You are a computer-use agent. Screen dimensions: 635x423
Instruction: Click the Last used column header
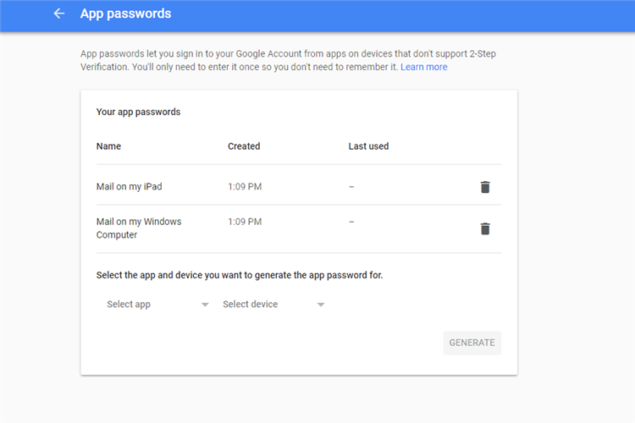tap(368, 146)
